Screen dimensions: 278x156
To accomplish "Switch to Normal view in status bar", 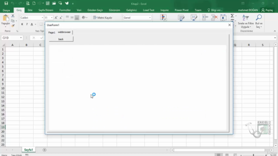I will point(218,155).
